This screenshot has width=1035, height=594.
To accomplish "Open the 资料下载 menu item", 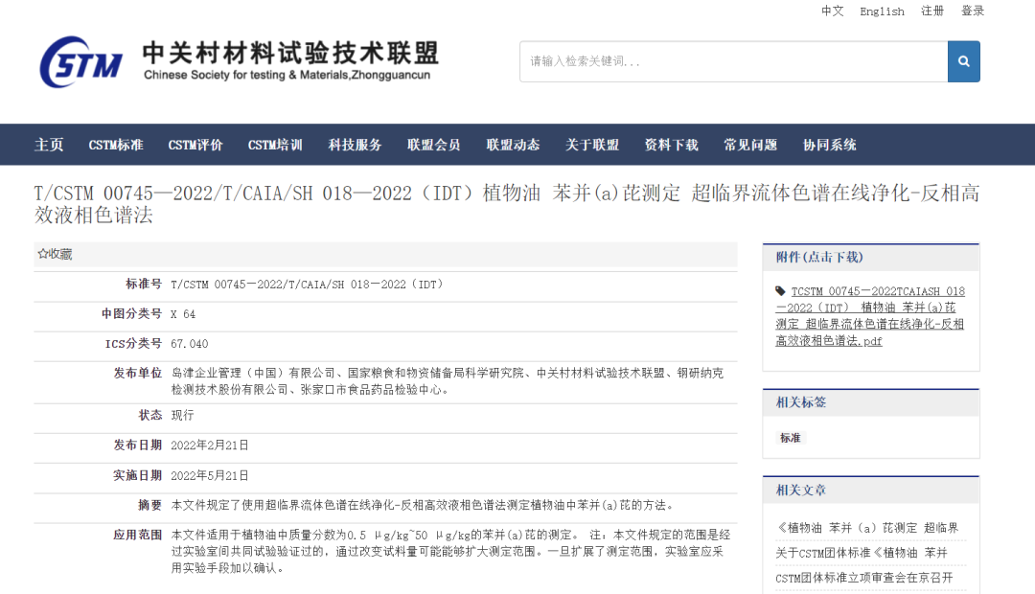I will point(671,145).
